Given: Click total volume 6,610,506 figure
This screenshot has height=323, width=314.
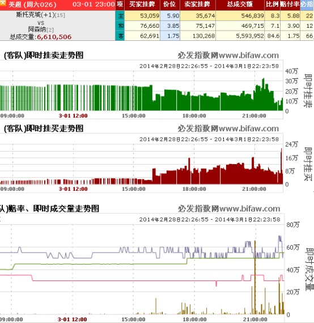Looking at the screenshot, I should (x=54, y=37).
